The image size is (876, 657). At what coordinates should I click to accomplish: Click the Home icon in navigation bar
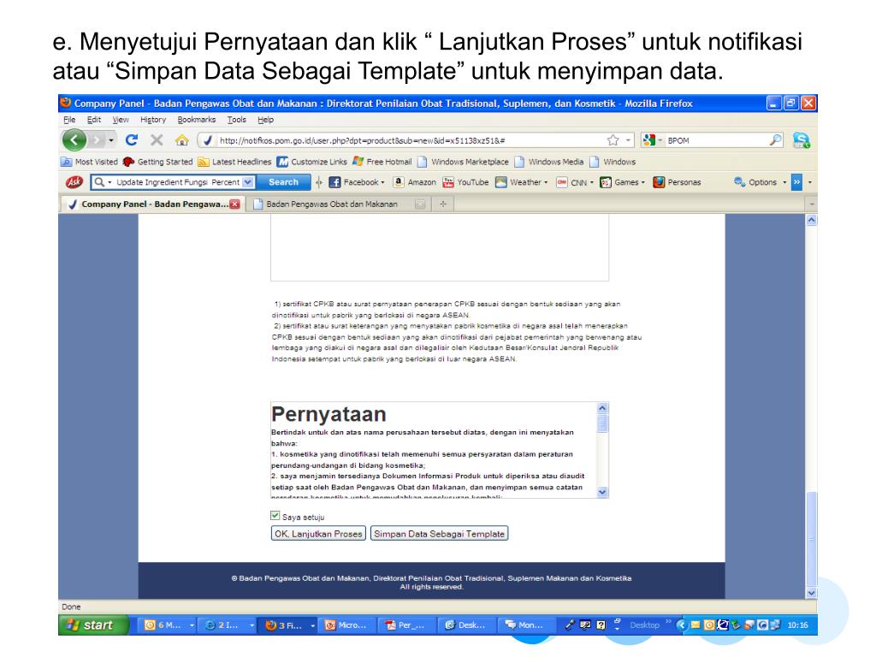click(x=181, y=140)
